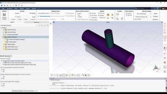The image size is (167, 94).
Task: Click the left arrow of clipping plane slider
Action: pos(38,16)
